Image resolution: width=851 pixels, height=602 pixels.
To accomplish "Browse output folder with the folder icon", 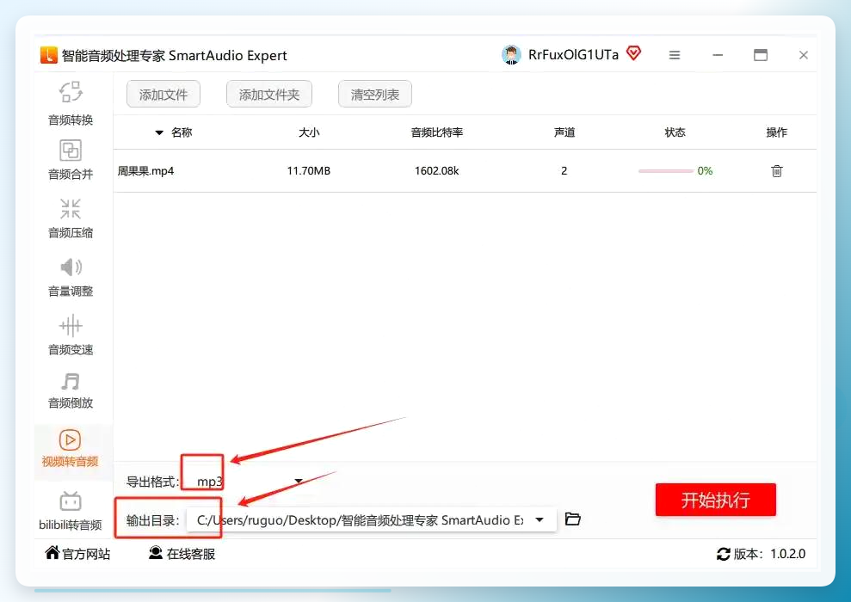I will 572,519.
